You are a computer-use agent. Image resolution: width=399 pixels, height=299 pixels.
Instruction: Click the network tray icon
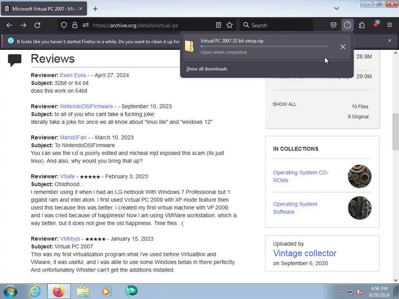coord(350,292)
